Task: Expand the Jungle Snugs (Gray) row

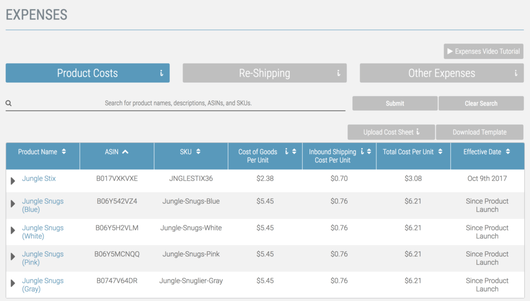Action: pyautogui.click(x=13, y=283)
